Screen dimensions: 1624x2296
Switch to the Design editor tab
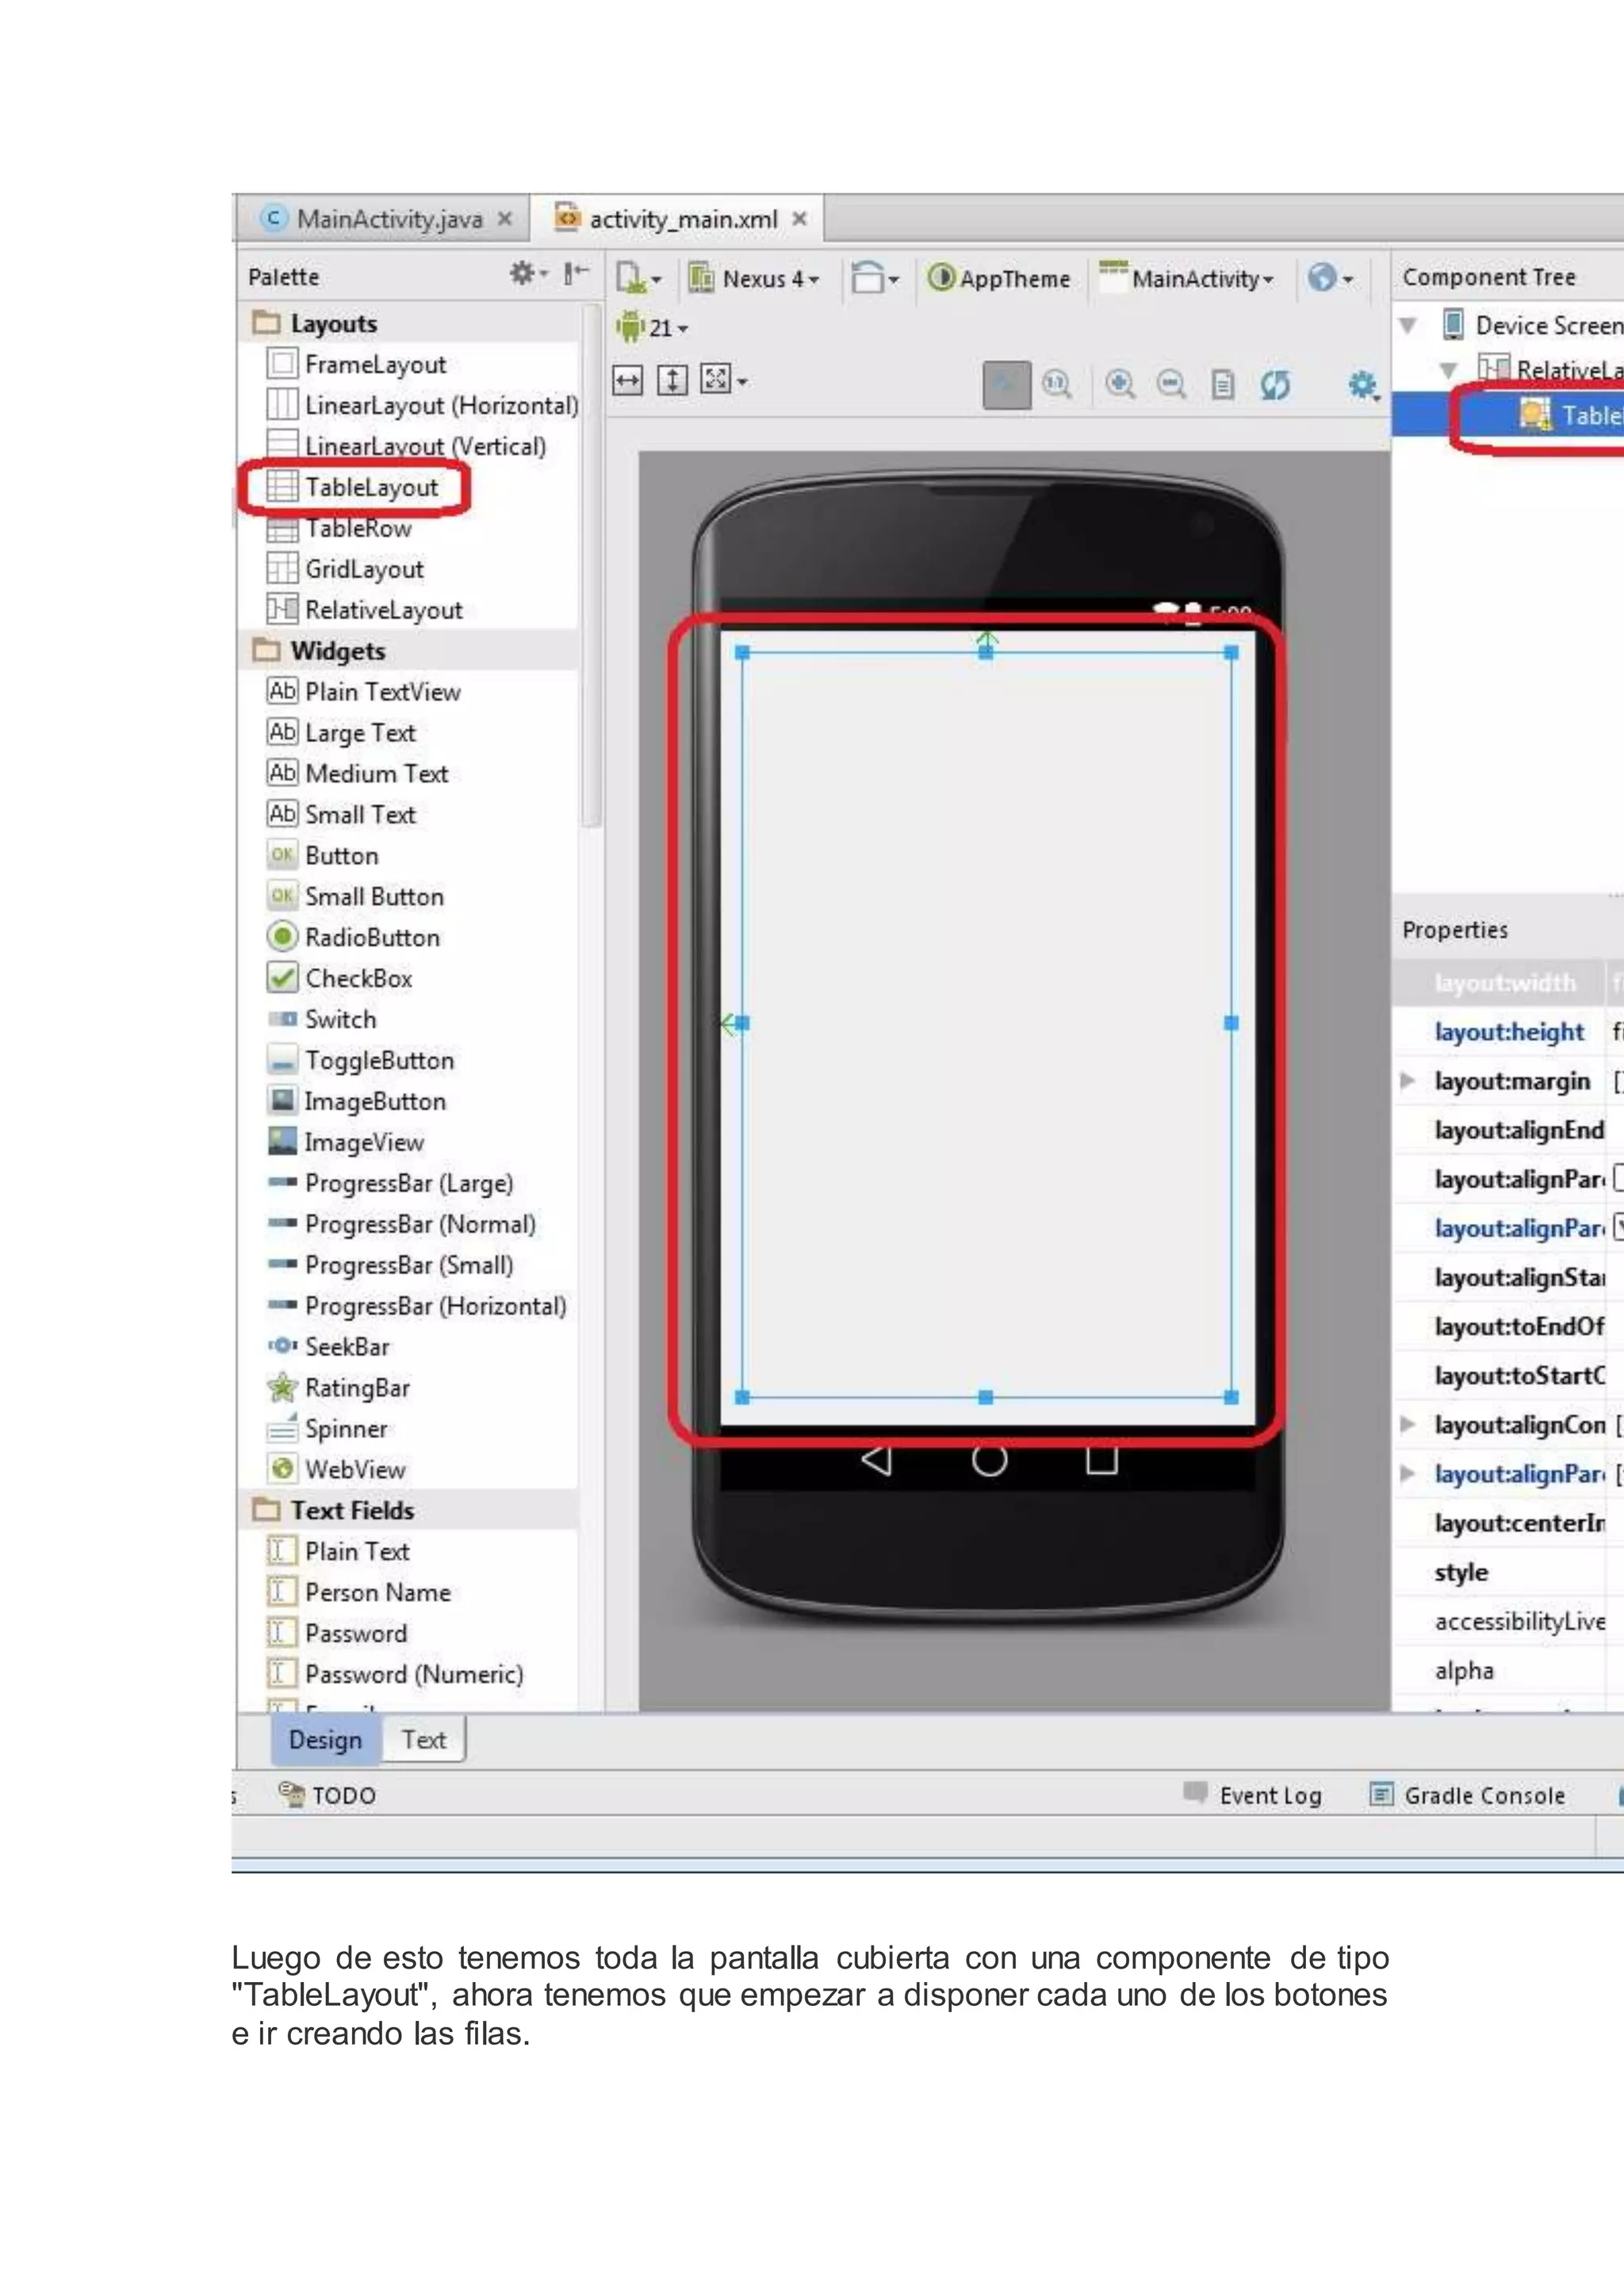(326, 1741)
